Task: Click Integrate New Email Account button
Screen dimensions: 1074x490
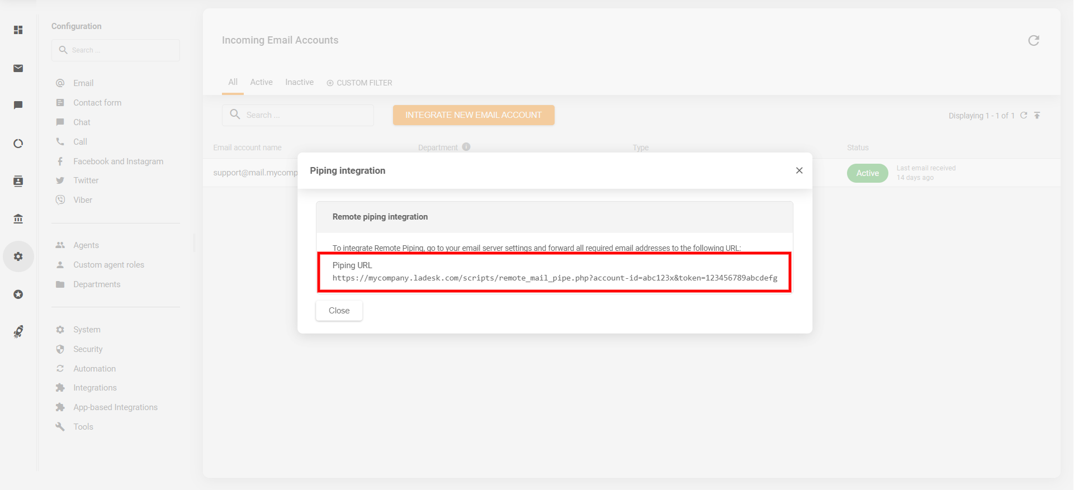Action: click(473, 115)
